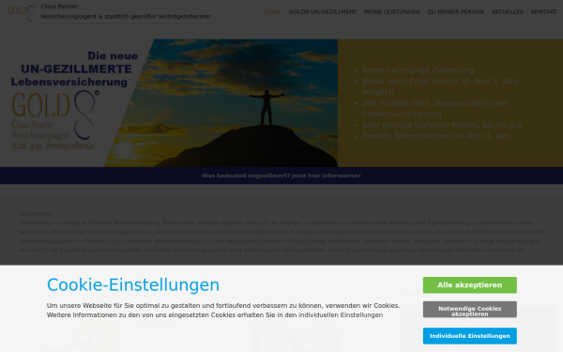Click the 'DISCLAIMER!' heading text
The height and width of the screenshot is (352, 563).
point(36,214)
